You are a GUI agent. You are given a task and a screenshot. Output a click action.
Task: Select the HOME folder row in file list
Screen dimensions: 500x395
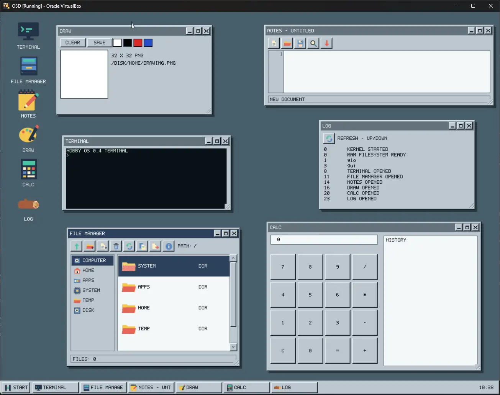[174, 308]
